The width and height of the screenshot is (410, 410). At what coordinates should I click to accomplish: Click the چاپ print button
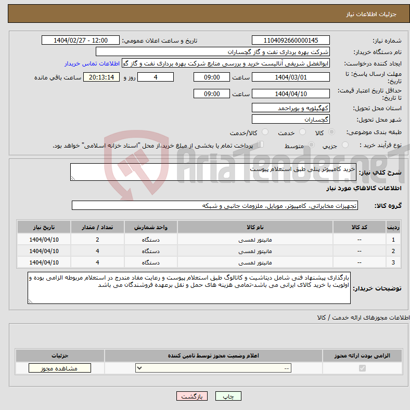point(228,396)
